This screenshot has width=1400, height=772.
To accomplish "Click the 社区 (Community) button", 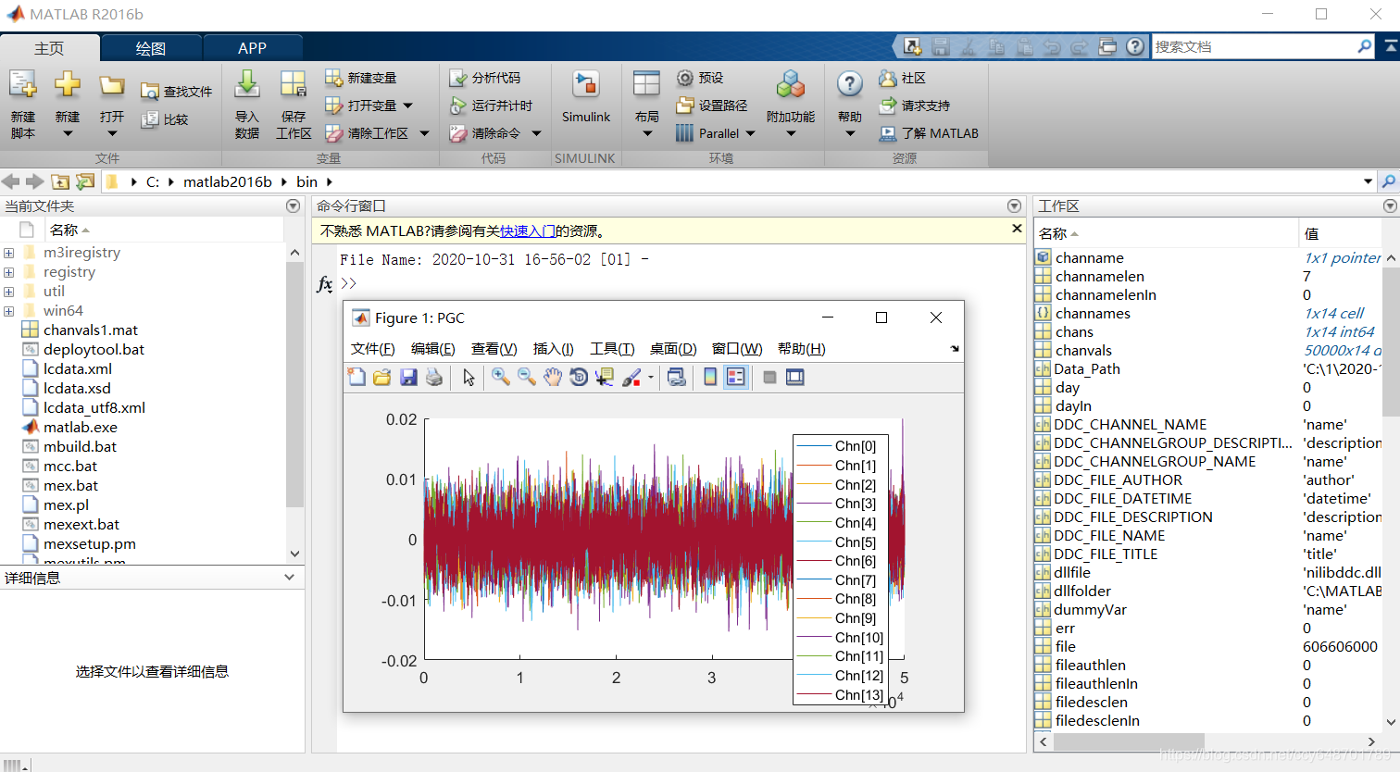I will click(x=903, y=78).
